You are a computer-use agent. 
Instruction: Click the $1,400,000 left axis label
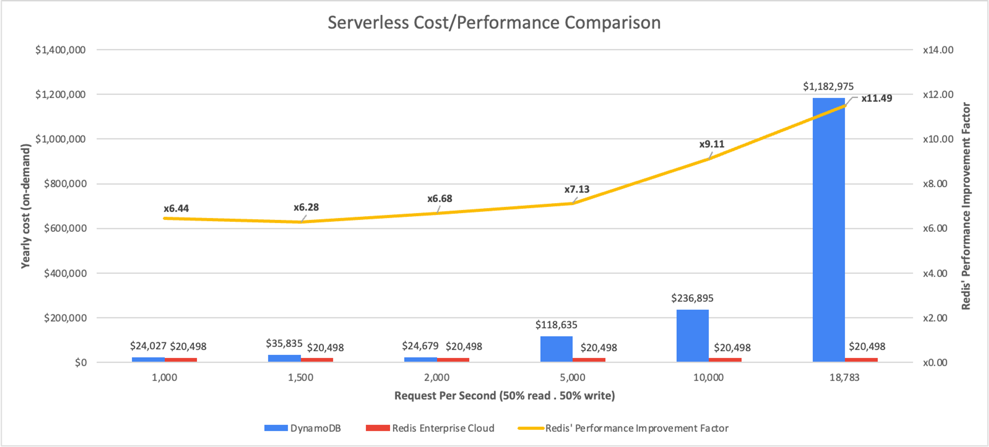point(61,50)
